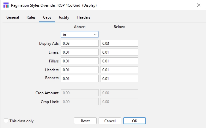Screen dimensions: 206x128
Task: Select the Gaps tab
Action: pyautogui.click(x=47, y=17)
